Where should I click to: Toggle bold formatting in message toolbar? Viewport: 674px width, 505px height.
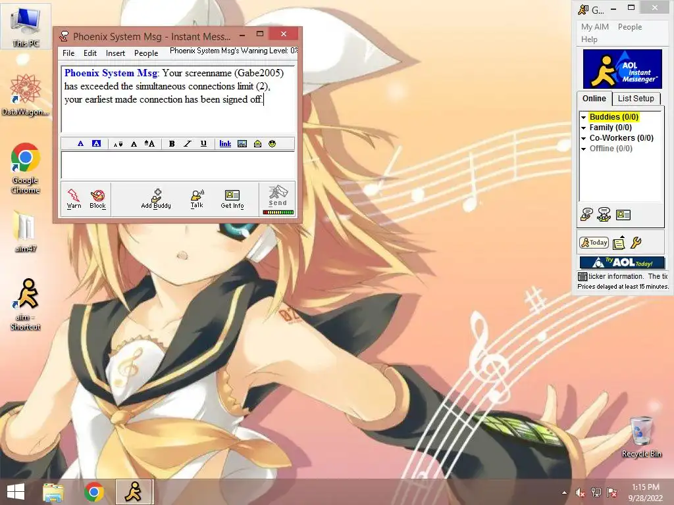pyautogui.click(x=172, y=144)
